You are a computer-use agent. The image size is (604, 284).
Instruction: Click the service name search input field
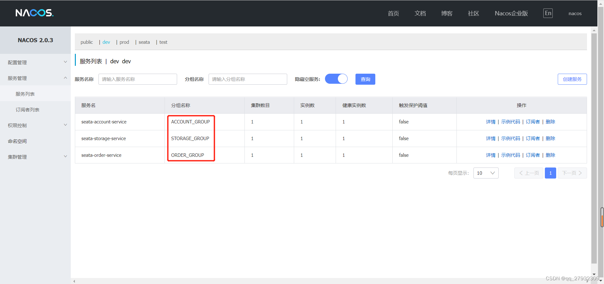tap(137, 79)
